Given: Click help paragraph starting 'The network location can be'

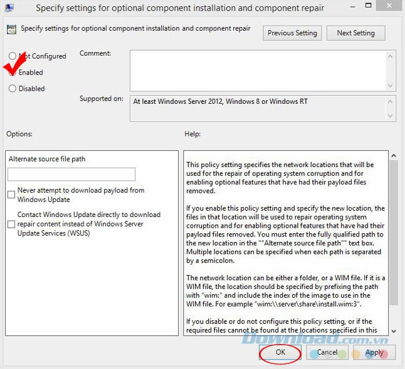Looking at the screenshot, I should pyautogui.click(x=286, y=291).
